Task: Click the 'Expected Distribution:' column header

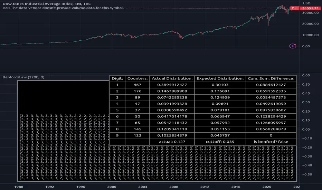Action: [220, 78]
